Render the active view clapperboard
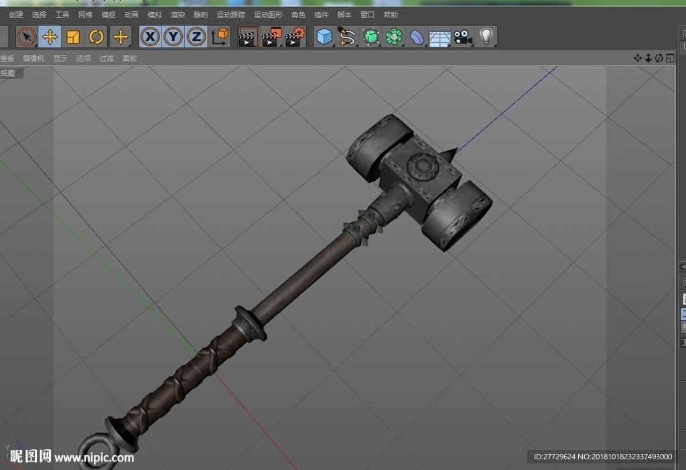The image size is (686, 470). pos(248,37)
